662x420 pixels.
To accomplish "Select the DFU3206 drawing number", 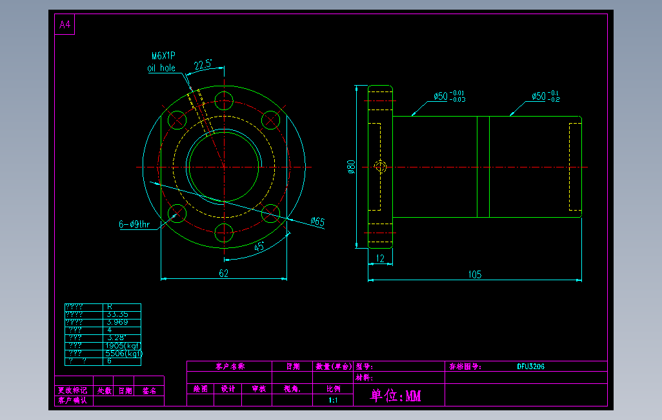I will pyautogui.click(x=531, y=367).
